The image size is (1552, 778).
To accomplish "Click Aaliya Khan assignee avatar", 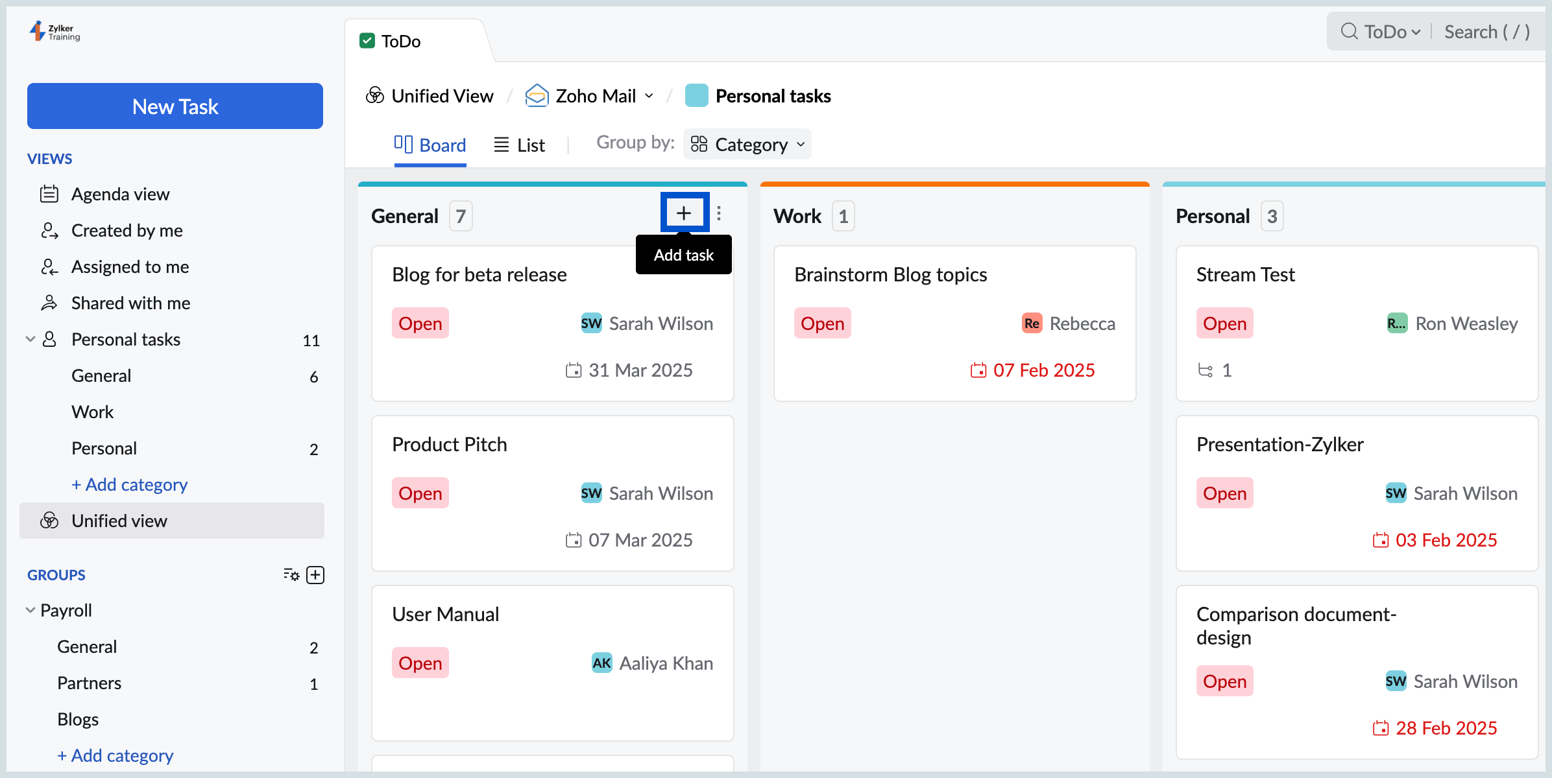I will 602,663.
